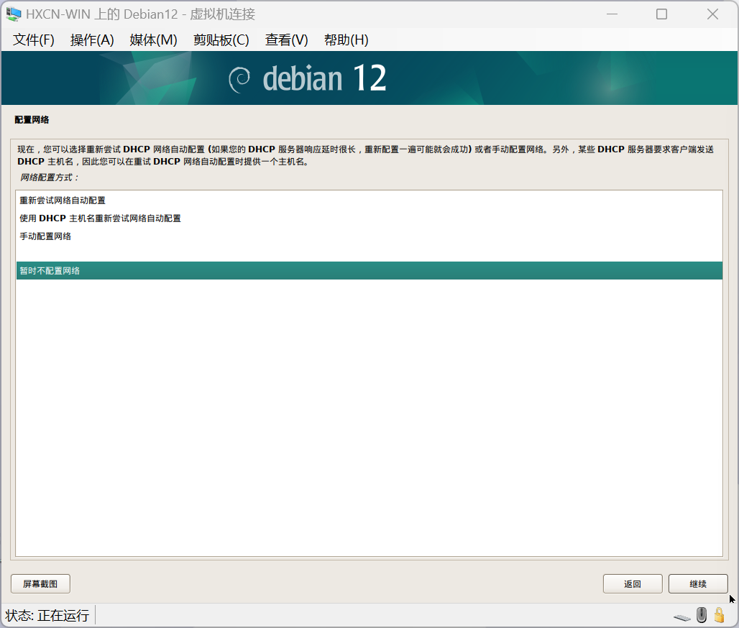Open the 剪贴板(C) menu
This screenshot has height=628, width=739.
(221, 40)
